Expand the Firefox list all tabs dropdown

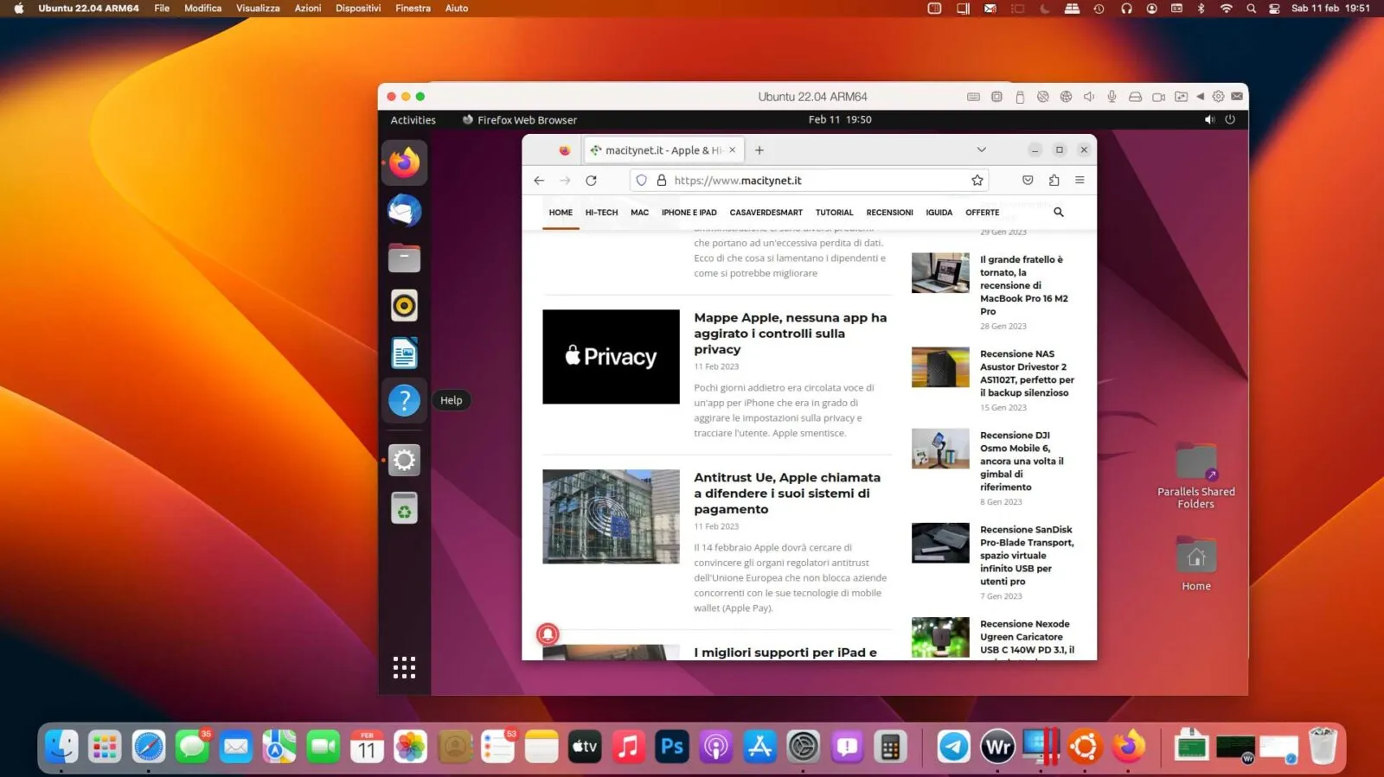(981, 150)
